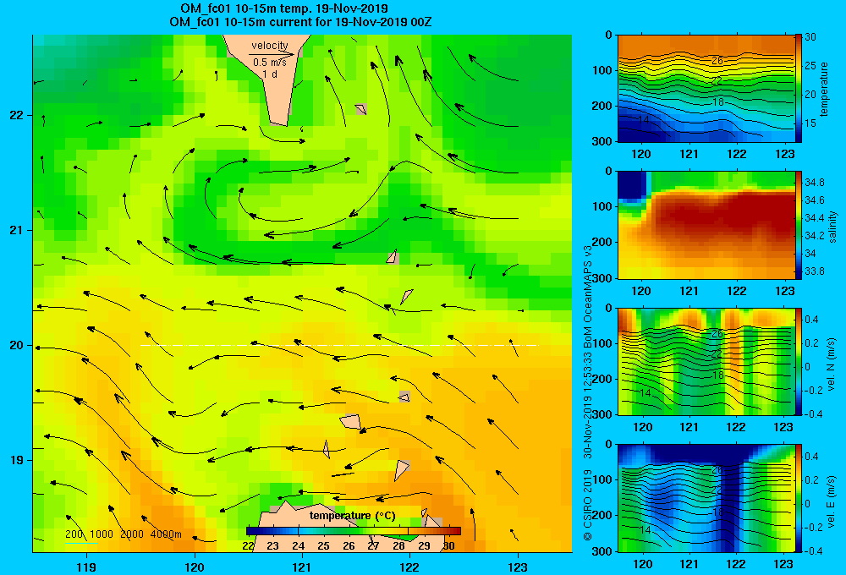
Task: Click latitude label 22 on the main map
Action: pos(16,115)
